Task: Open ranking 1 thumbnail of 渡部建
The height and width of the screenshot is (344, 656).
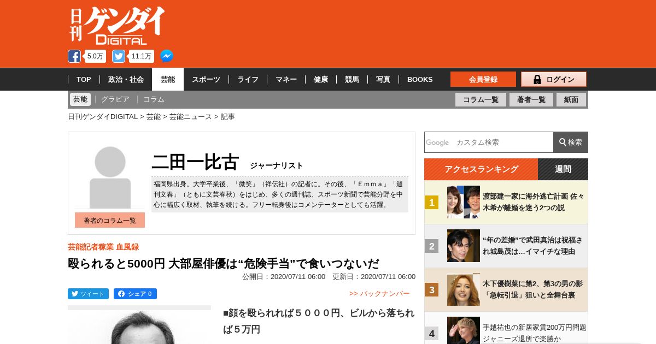Action: (x=464, y=202)
